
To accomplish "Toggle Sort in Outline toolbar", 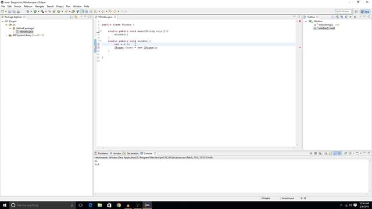I will 337,17.
